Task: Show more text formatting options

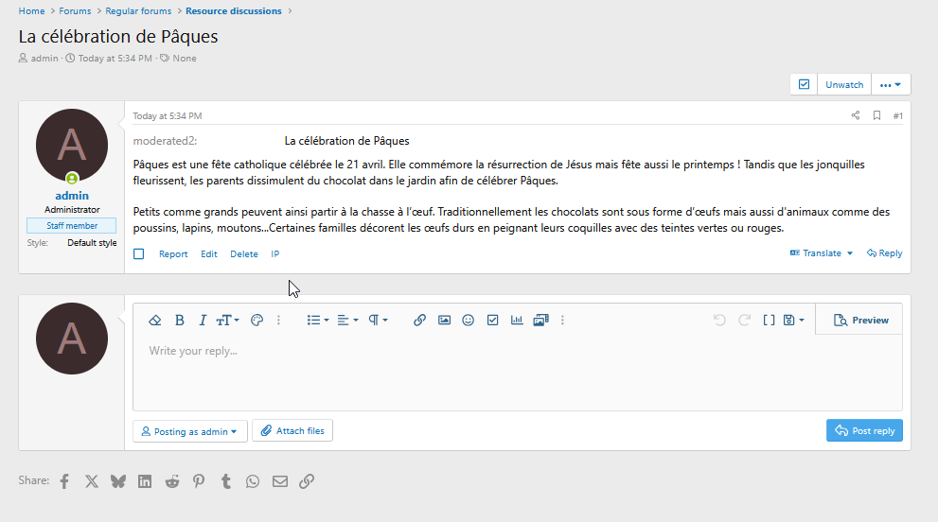Action: tap(279, 321)
